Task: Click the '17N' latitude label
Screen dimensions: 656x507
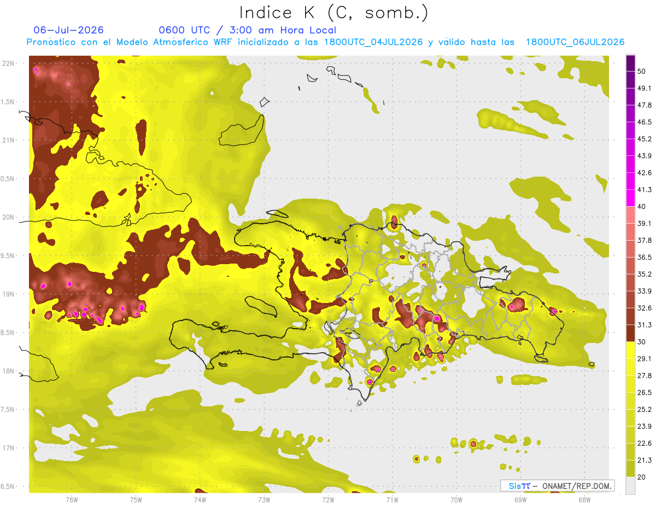Action: 8,448
